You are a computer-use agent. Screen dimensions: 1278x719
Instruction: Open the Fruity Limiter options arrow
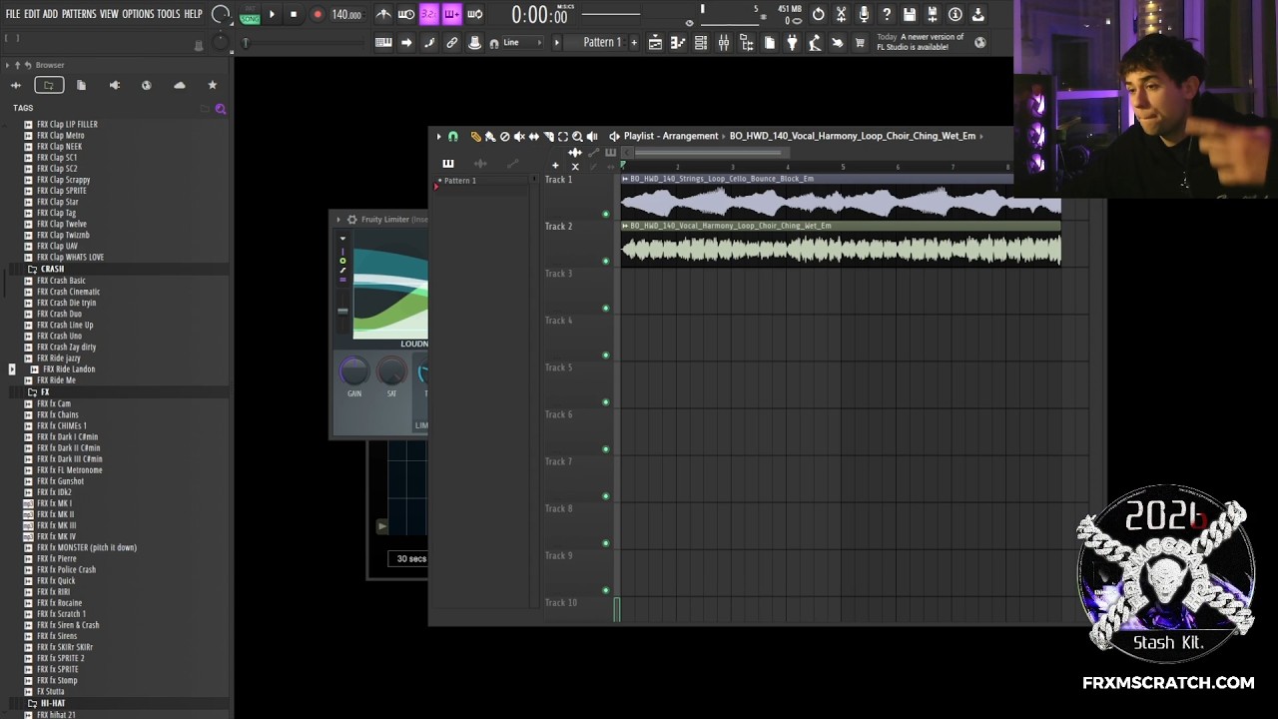(338, 220)
